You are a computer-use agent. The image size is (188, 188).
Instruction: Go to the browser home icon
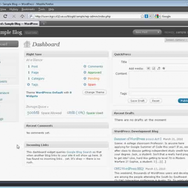(22, 16)
